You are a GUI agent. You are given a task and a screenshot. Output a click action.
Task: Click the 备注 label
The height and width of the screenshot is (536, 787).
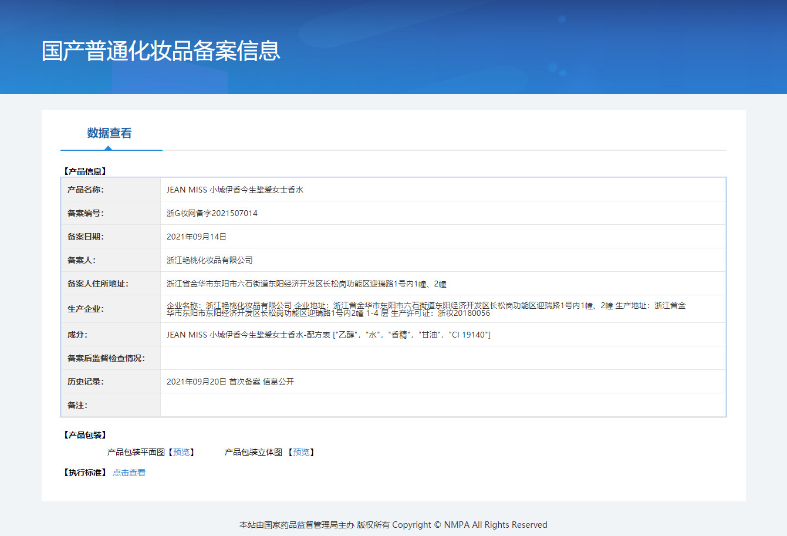click(x=77, y=405)
